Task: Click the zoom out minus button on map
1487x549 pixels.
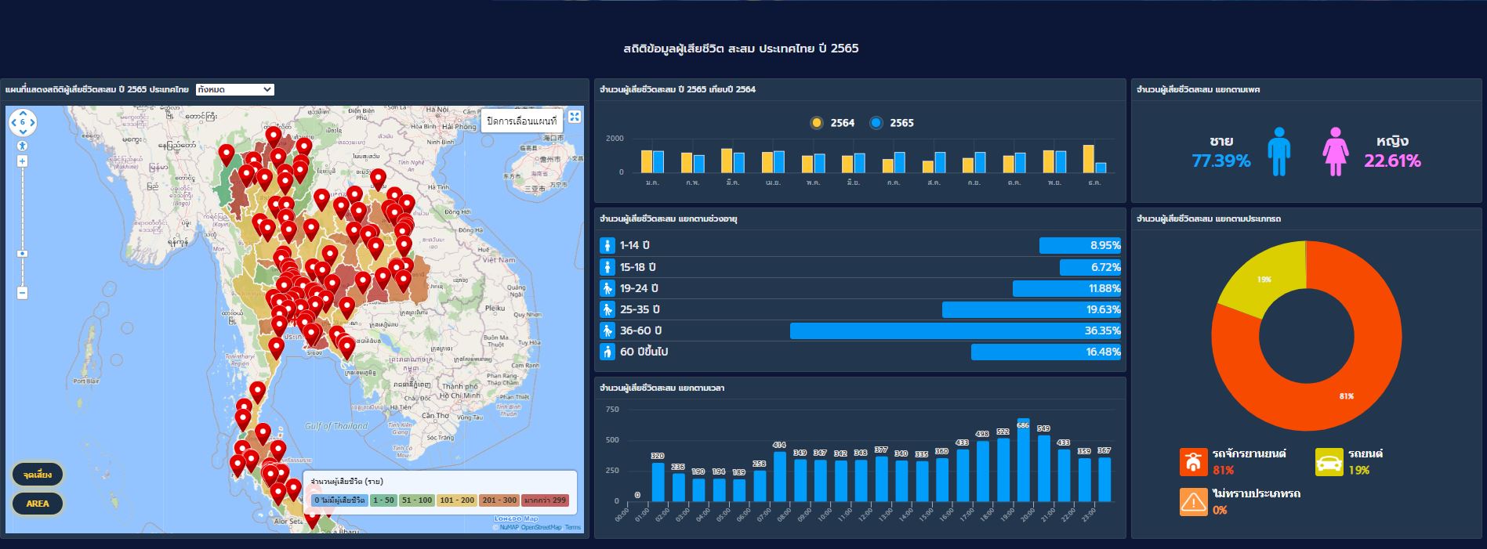Action: click(x=22, y=293)
